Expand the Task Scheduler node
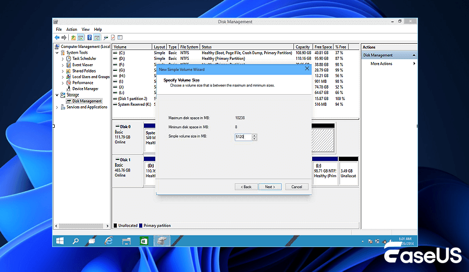Screen dimensions: 469x272 coord(63,59)
